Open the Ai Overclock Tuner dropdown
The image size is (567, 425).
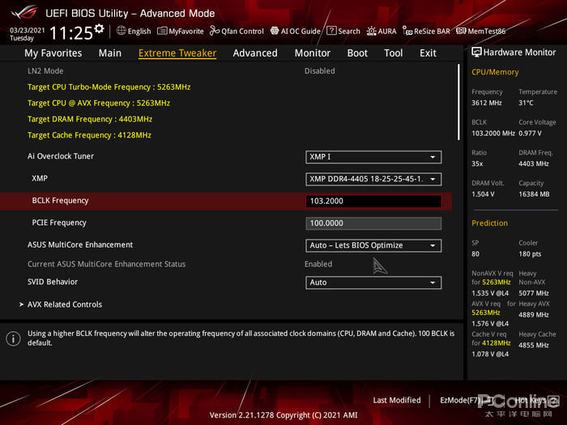click(x=373, y=157)
